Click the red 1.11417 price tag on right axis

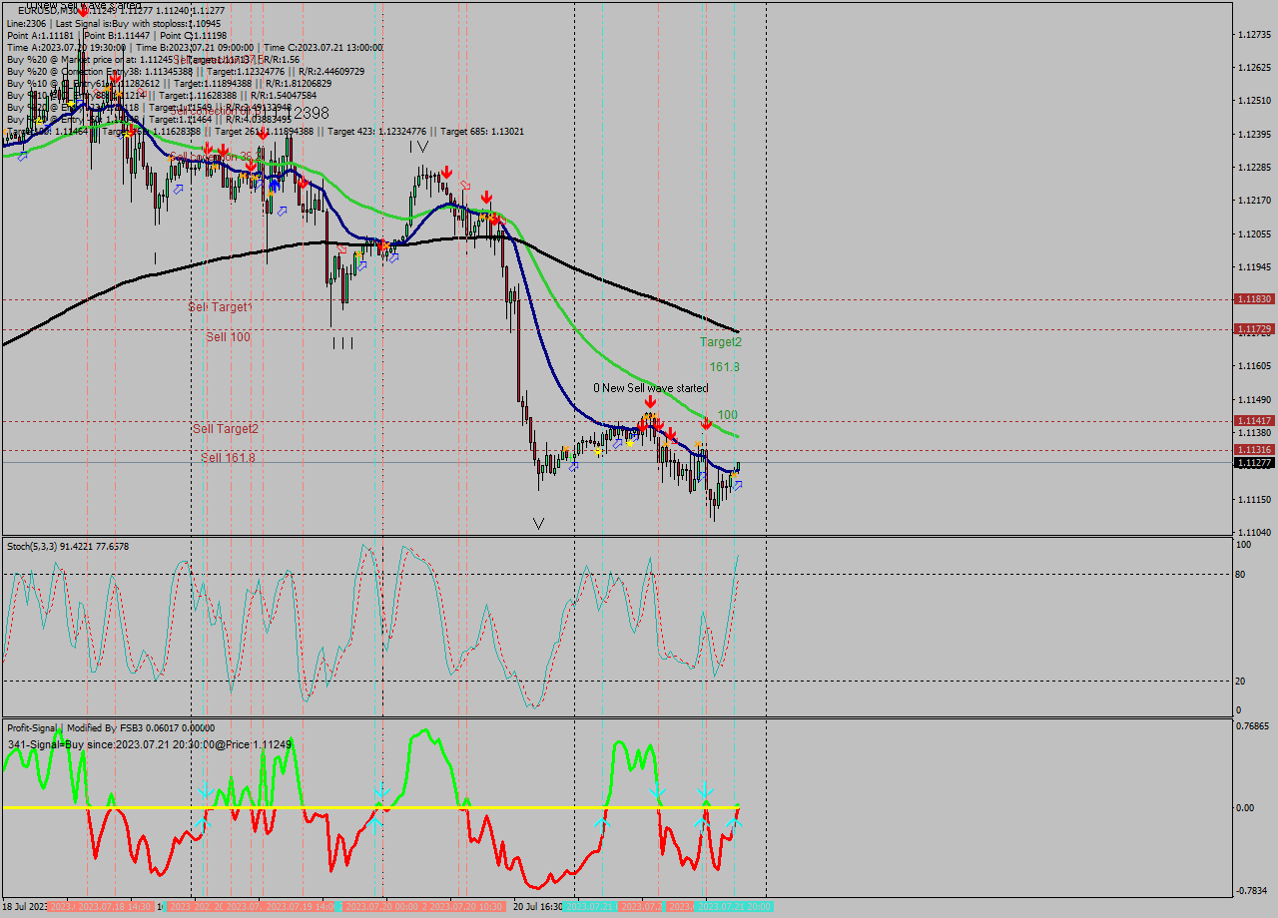pos(1255,420)
